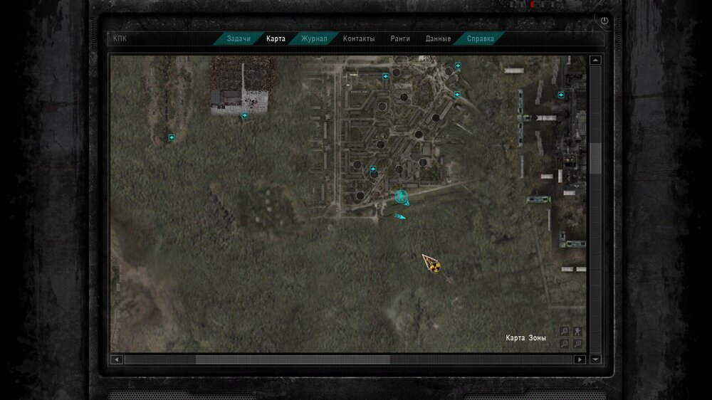Click the magnifier icon below stalker figure button
Viewport: 712px width, 400px height.
(577, 344)
